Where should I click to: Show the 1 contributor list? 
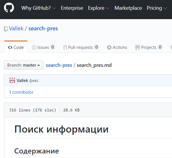[x=21, y=92]
